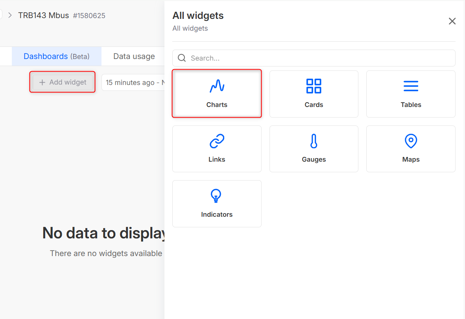Image resolution: width=465 pixels, height=319 pixels.
Task: Open the Links chain icon
Action: coord(217,141)
